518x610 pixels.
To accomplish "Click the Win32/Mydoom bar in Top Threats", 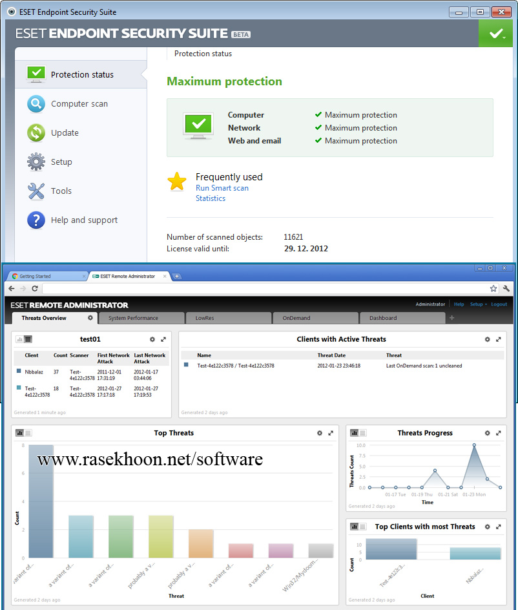I will (321, 551).
